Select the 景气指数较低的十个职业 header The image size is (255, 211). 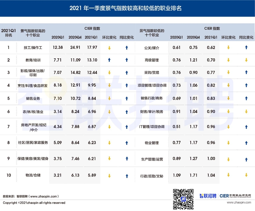point(152,33)
